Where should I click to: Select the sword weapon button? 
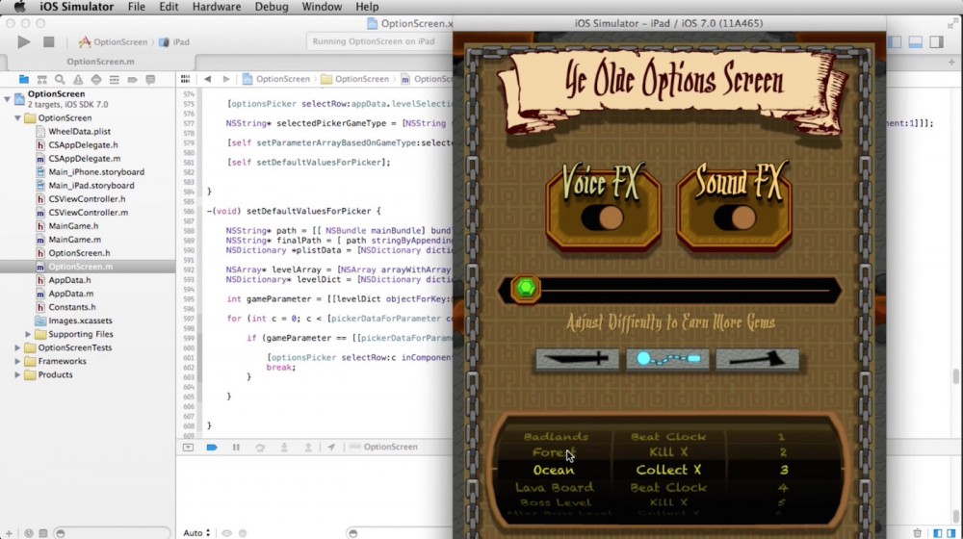pos(577,359)
